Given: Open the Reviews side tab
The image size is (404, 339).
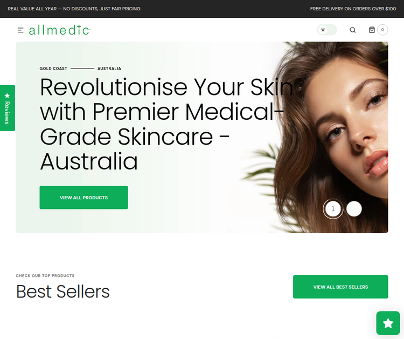Looking at the screenshot, I should click(x=7, y=108).
